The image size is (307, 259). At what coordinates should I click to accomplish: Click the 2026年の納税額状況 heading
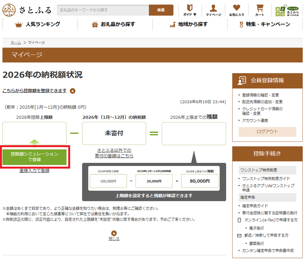[43, 75]
